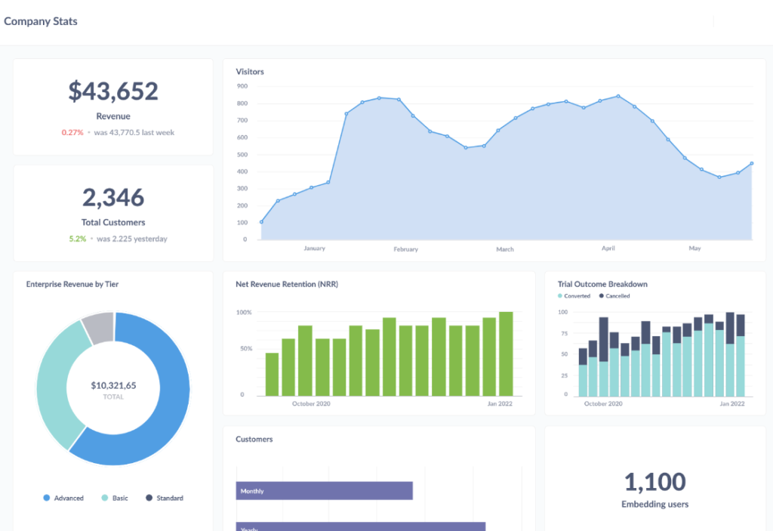The height and width of the screenshot is (531, 773).
Task: Click the first stacked bar in Trial Outcome chart
Action: (x=583, y=372)
